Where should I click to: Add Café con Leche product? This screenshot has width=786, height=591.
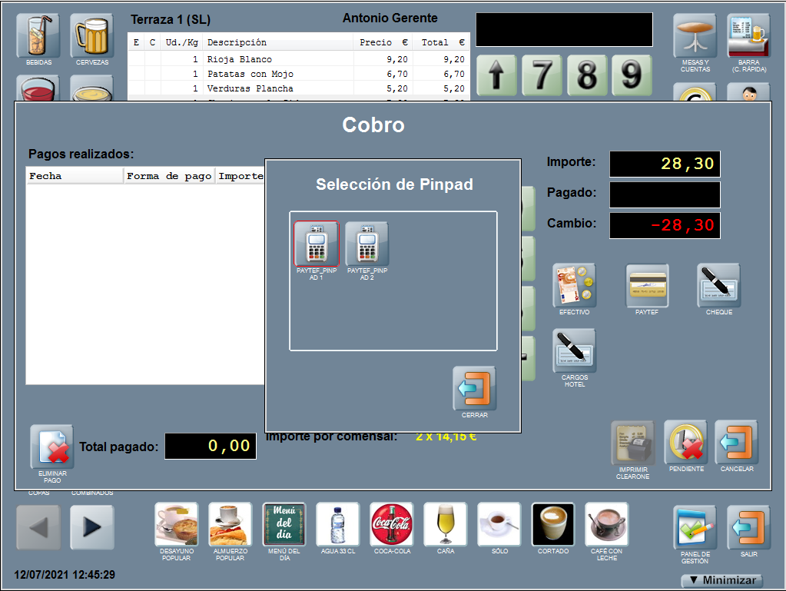pos(606,524)
